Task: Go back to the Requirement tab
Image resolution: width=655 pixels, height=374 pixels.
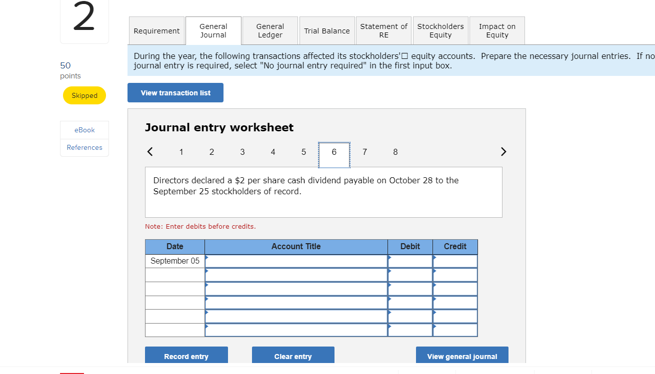Action: point(156,30)
